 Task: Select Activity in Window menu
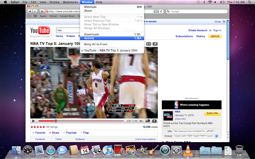(112, 38)
